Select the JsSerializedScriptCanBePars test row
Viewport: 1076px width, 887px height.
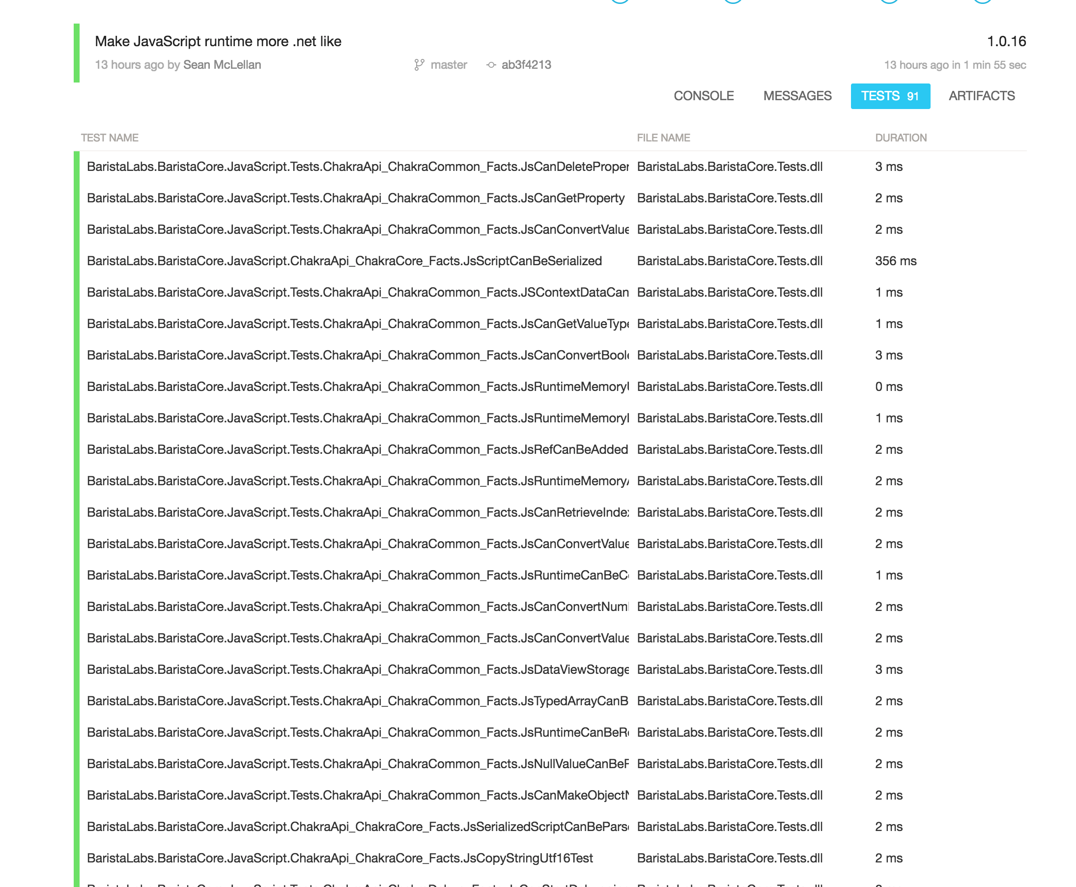[549, 827]
